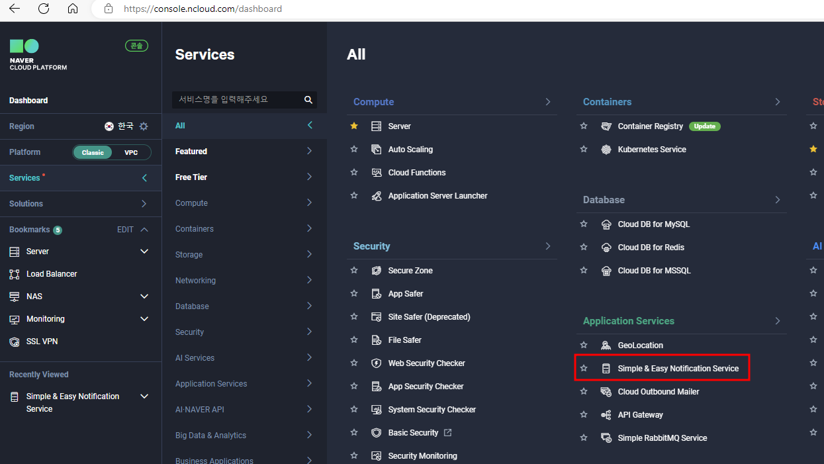Select the All services category
824x464 pixels.
[245, 126]
